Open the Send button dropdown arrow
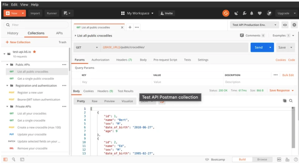Image resolution: width=299 pixels, height=163 pixels. 270,47
